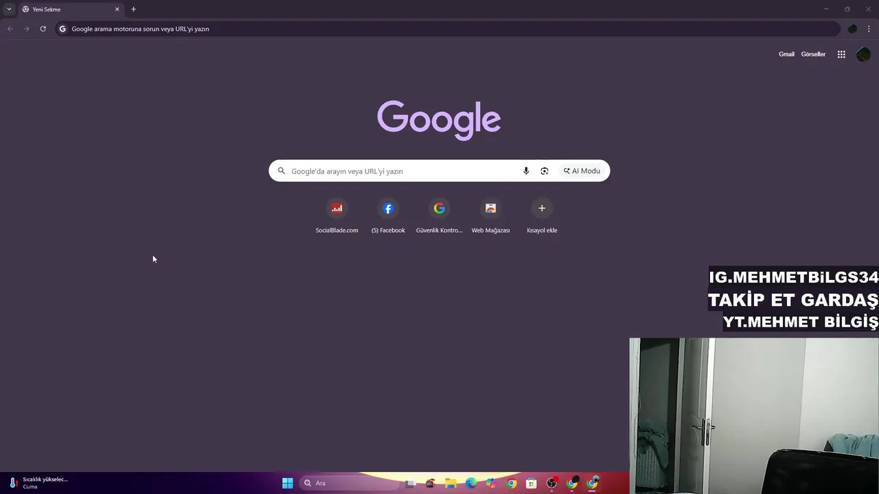879x494 pixels.
Task: Open Microsoft Copilot from the taskbar
Action: (x=491, y=483)
